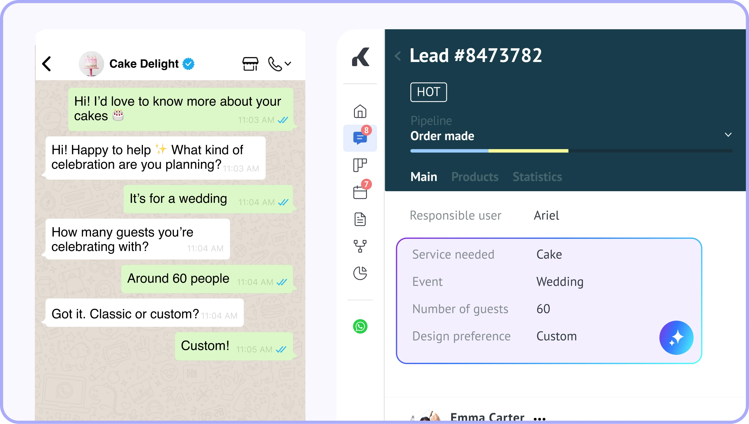This screenshot has height=424, width=749.
Task: Click the WhatsApp icon in sidebar
Action: click(360, 326)
